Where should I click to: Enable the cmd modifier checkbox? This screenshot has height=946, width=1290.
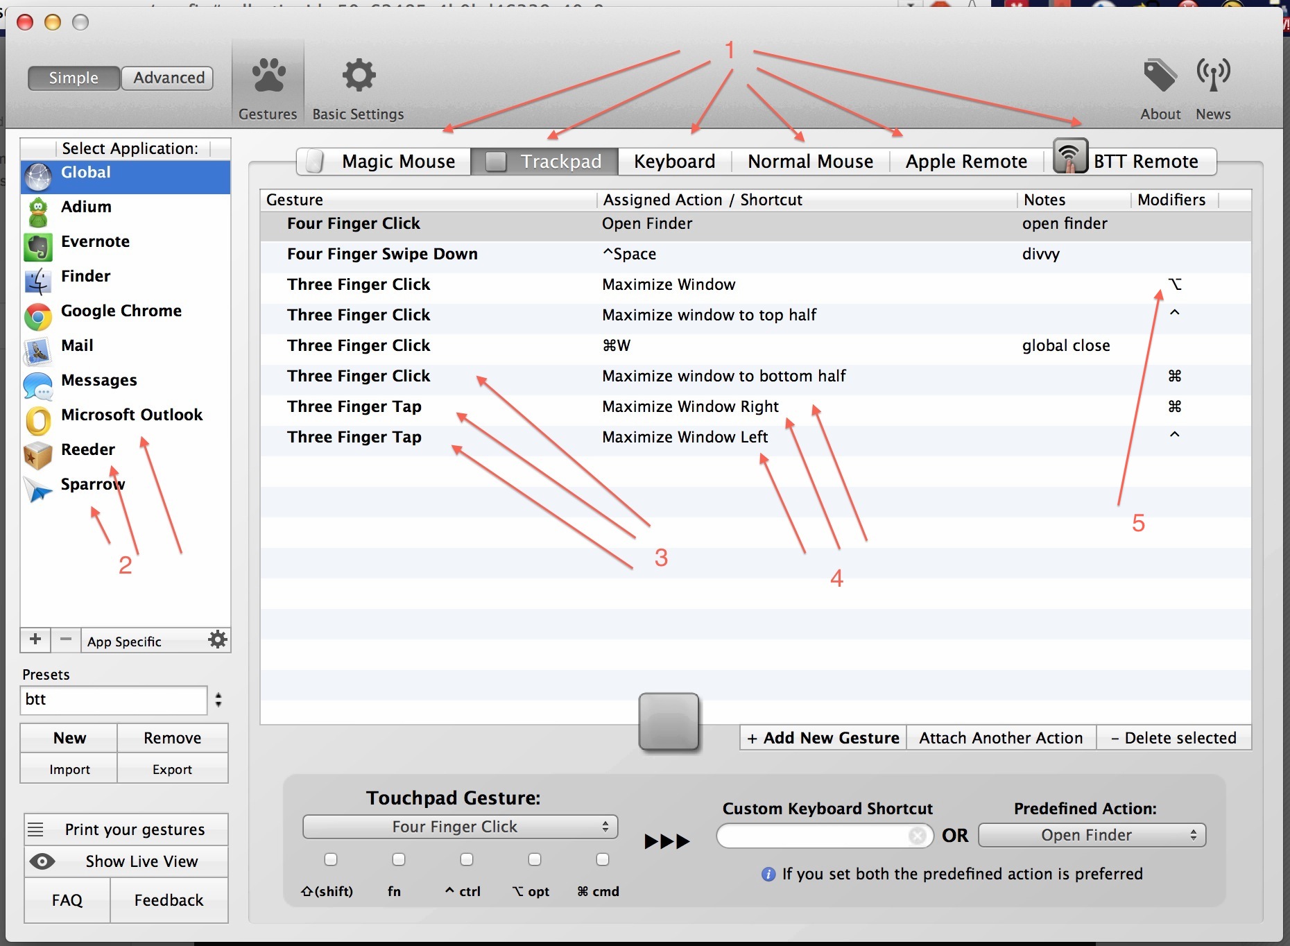tap(603, 860)
